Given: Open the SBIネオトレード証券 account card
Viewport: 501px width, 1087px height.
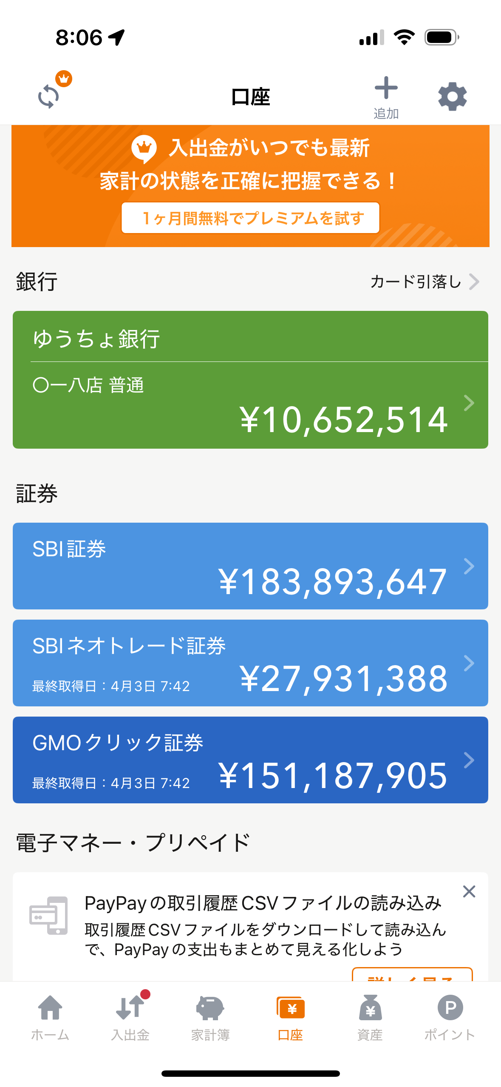Looking at the screenshot, I should pyautogui.click(x=250, y=663).
